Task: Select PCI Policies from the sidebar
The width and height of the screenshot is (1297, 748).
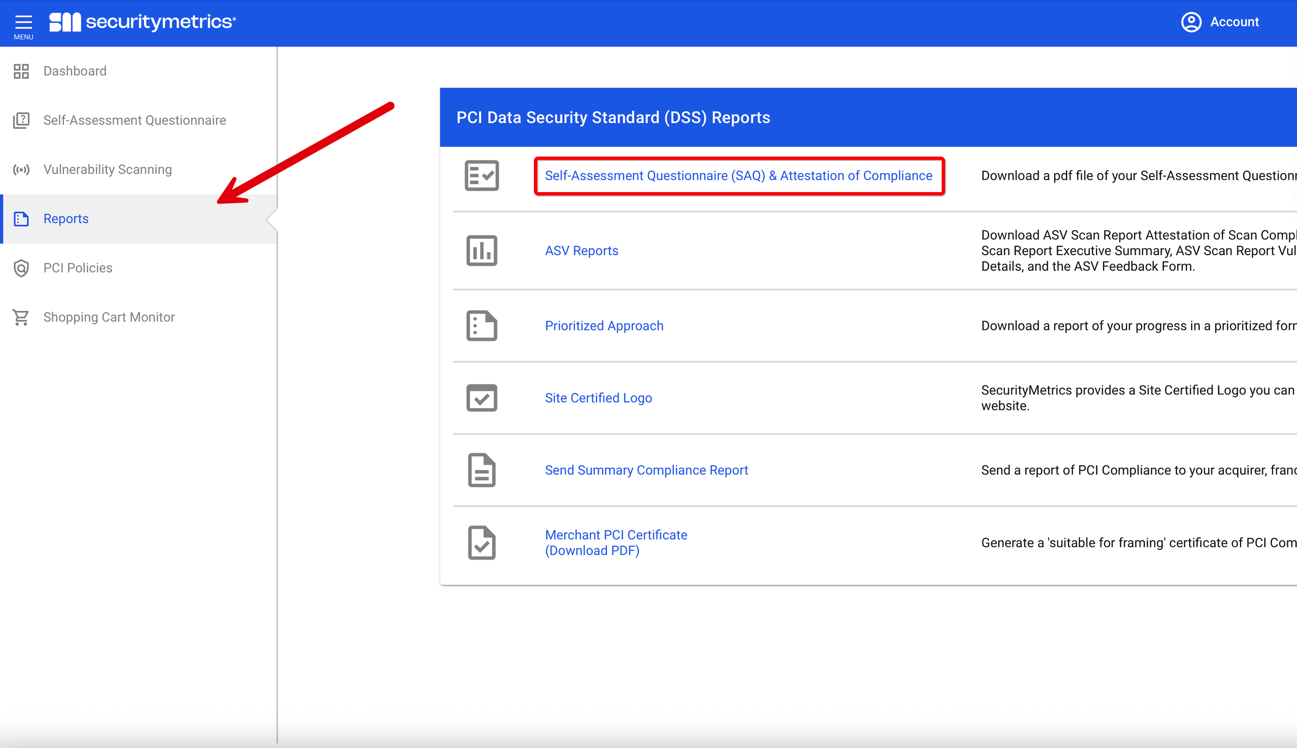Action: coord(77,268)
